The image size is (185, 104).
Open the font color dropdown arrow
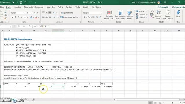(x=38, y=17)
